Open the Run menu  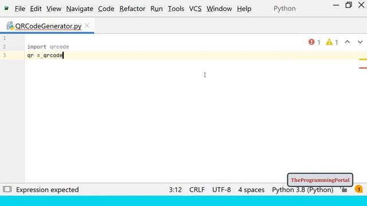pos(157,9)
